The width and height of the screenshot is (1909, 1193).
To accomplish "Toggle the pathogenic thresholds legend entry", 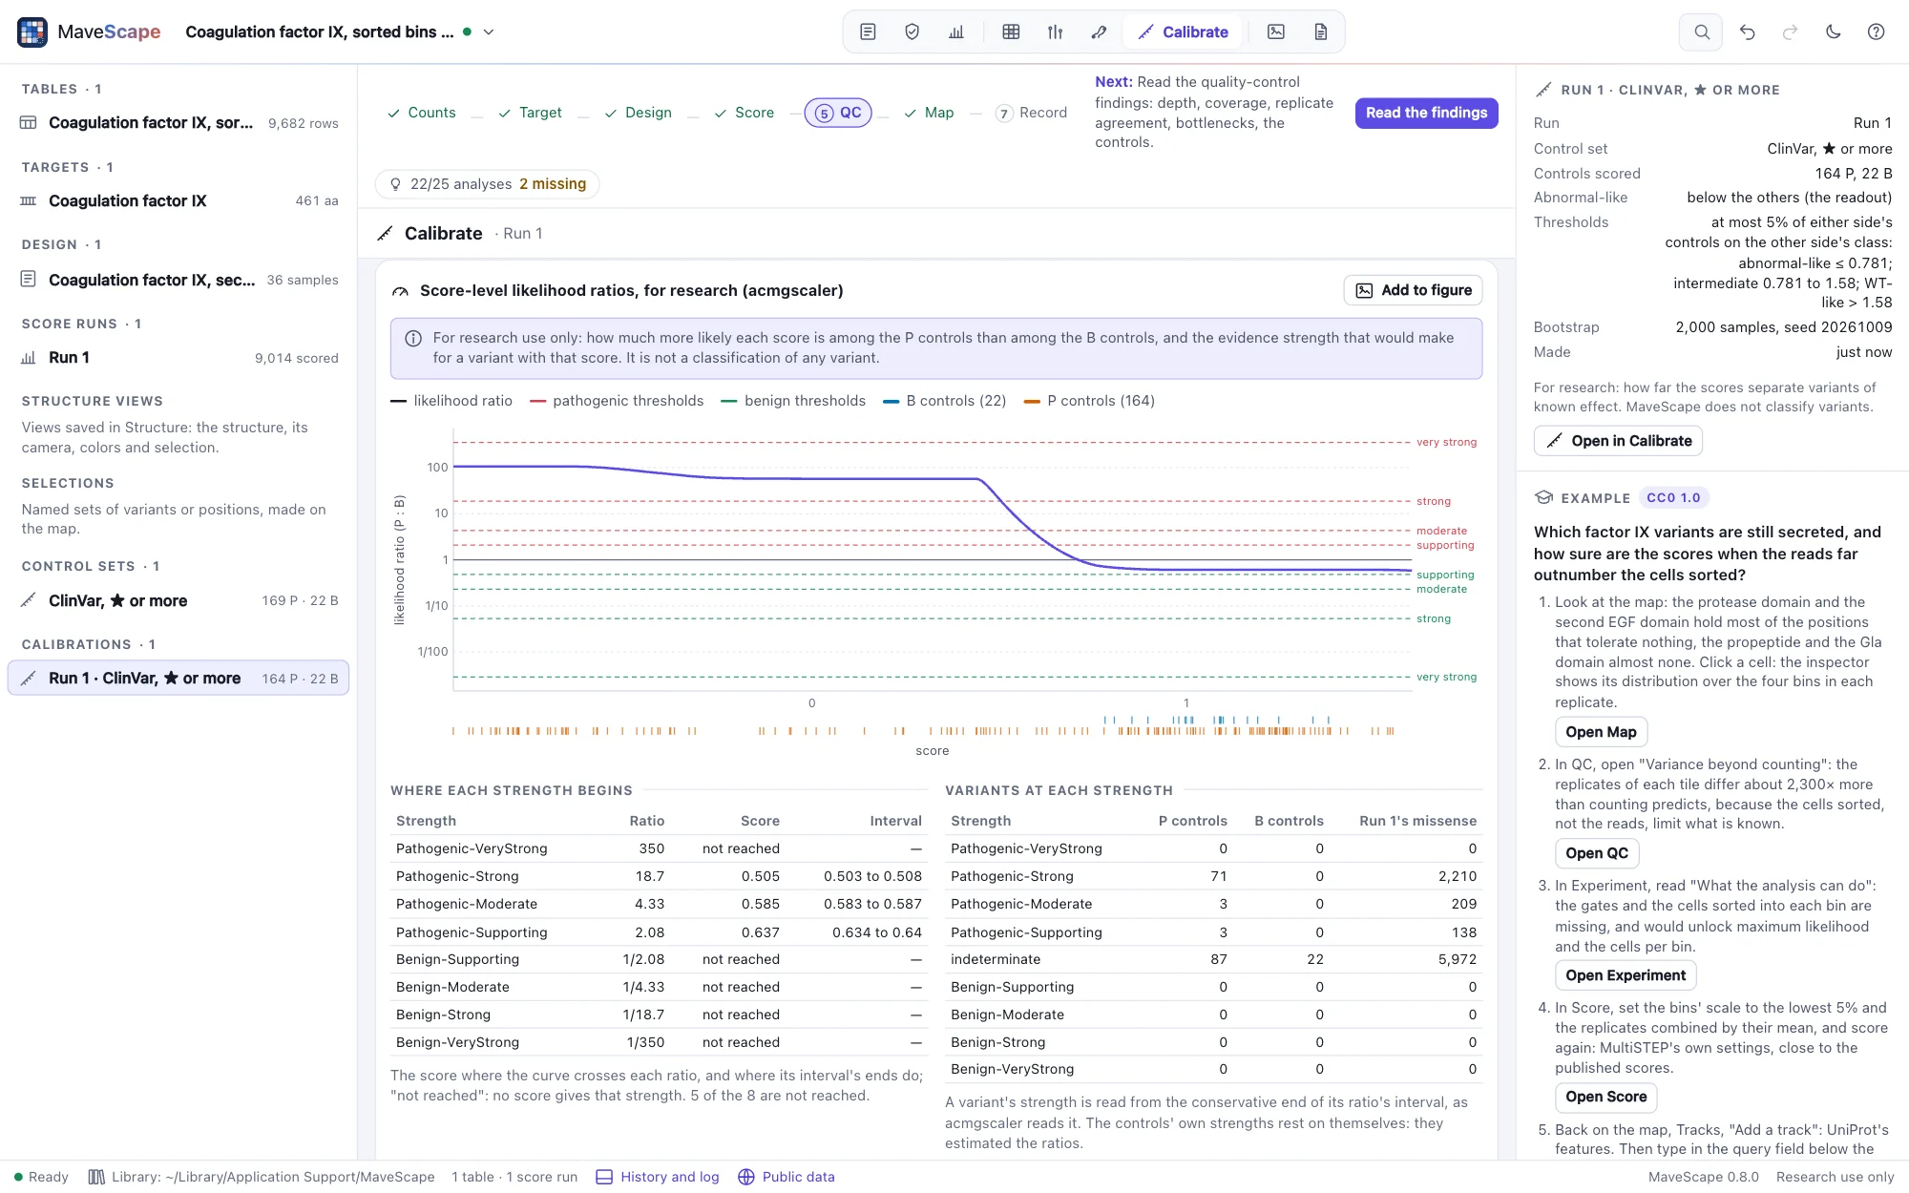I will (617, 401).
